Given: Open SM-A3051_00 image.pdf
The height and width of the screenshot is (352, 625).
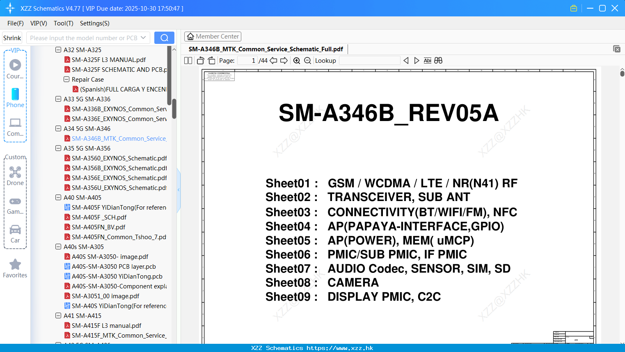Looking at the screenshot, I should 105,296.
